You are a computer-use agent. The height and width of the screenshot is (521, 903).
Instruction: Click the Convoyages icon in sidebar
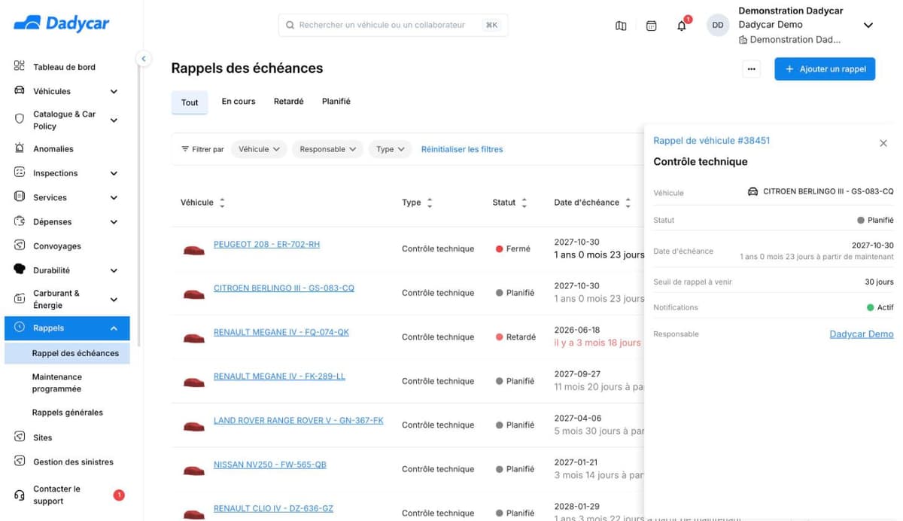coord(20,245)
